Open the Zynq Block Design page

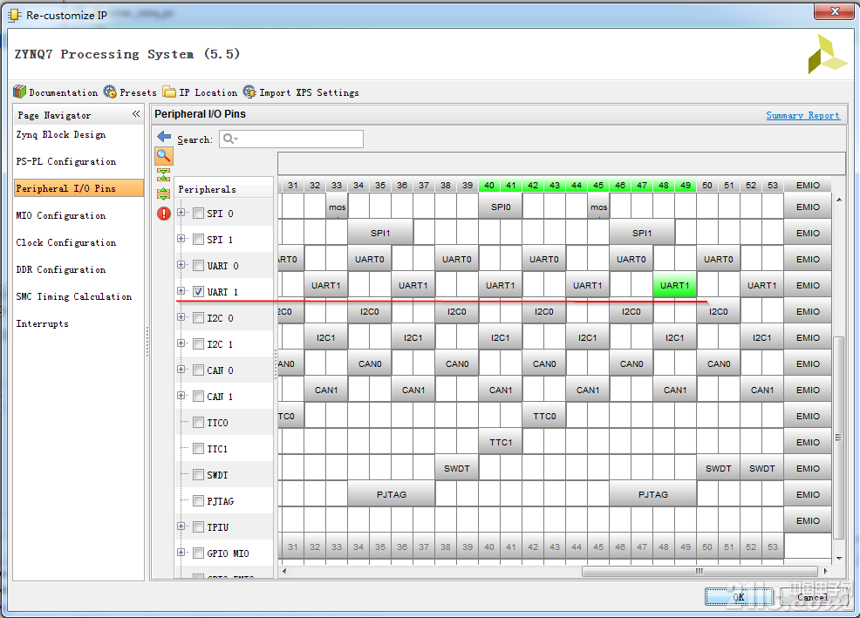[61, 135]
